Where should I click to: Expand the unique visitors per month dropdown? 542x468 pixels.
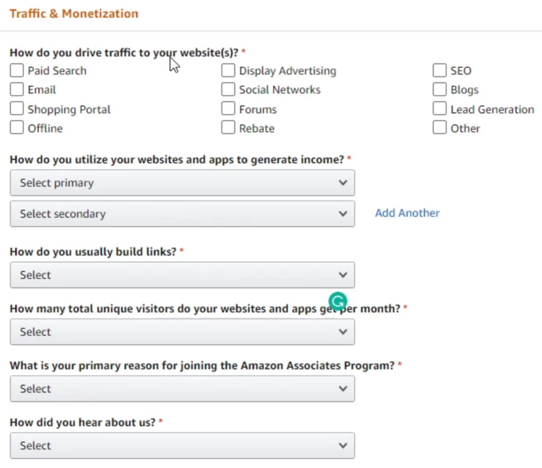pyautogui.click(x=182, y=332)
